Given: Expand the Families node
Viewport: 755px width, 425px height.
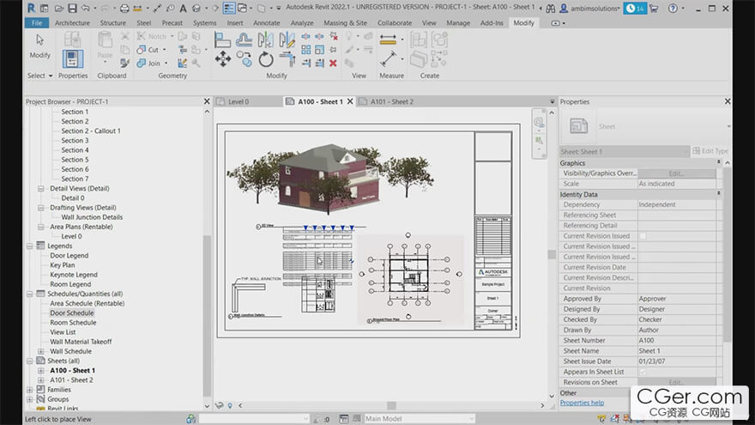Looking at the screenshot, I should pos(30,390).
